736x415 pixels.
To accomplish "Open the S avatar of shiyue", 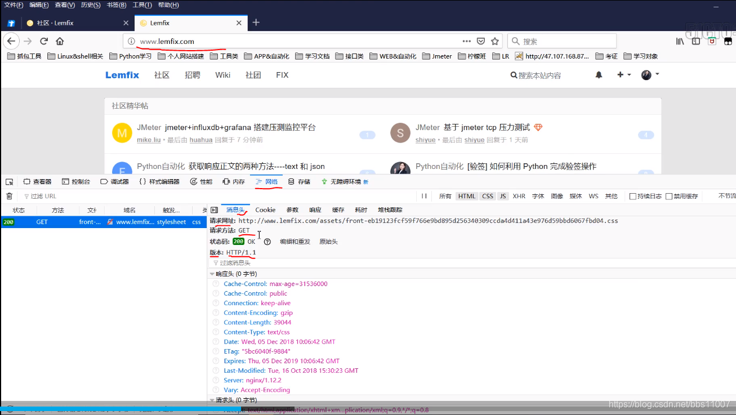I will [400, 133].
